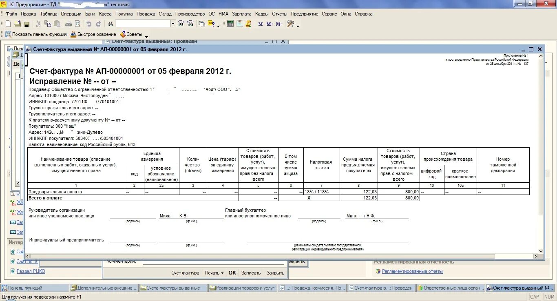Click the user icon next to the calendar

(249, 24)
